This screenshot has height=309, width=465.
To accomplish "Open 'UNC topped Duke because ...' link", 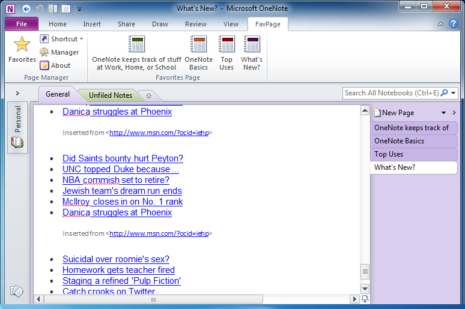I will coord(120,169).
